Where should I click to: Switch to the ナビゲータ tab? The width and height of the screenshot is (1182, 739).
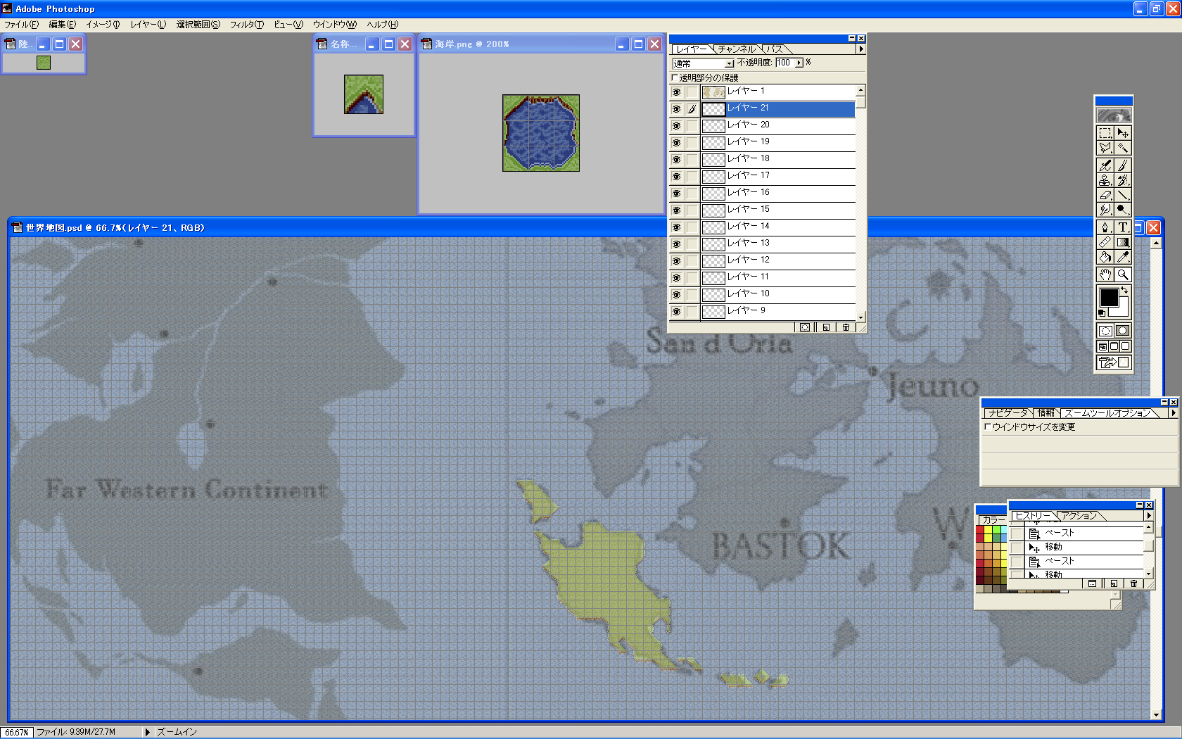pos(1008,413)
